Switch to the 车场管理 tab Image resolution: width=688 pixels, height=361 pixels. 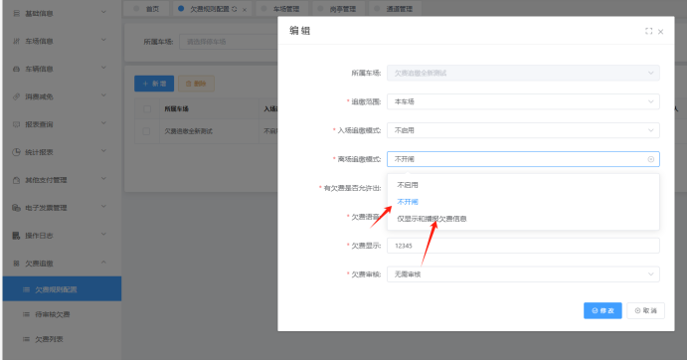(282, 9)
